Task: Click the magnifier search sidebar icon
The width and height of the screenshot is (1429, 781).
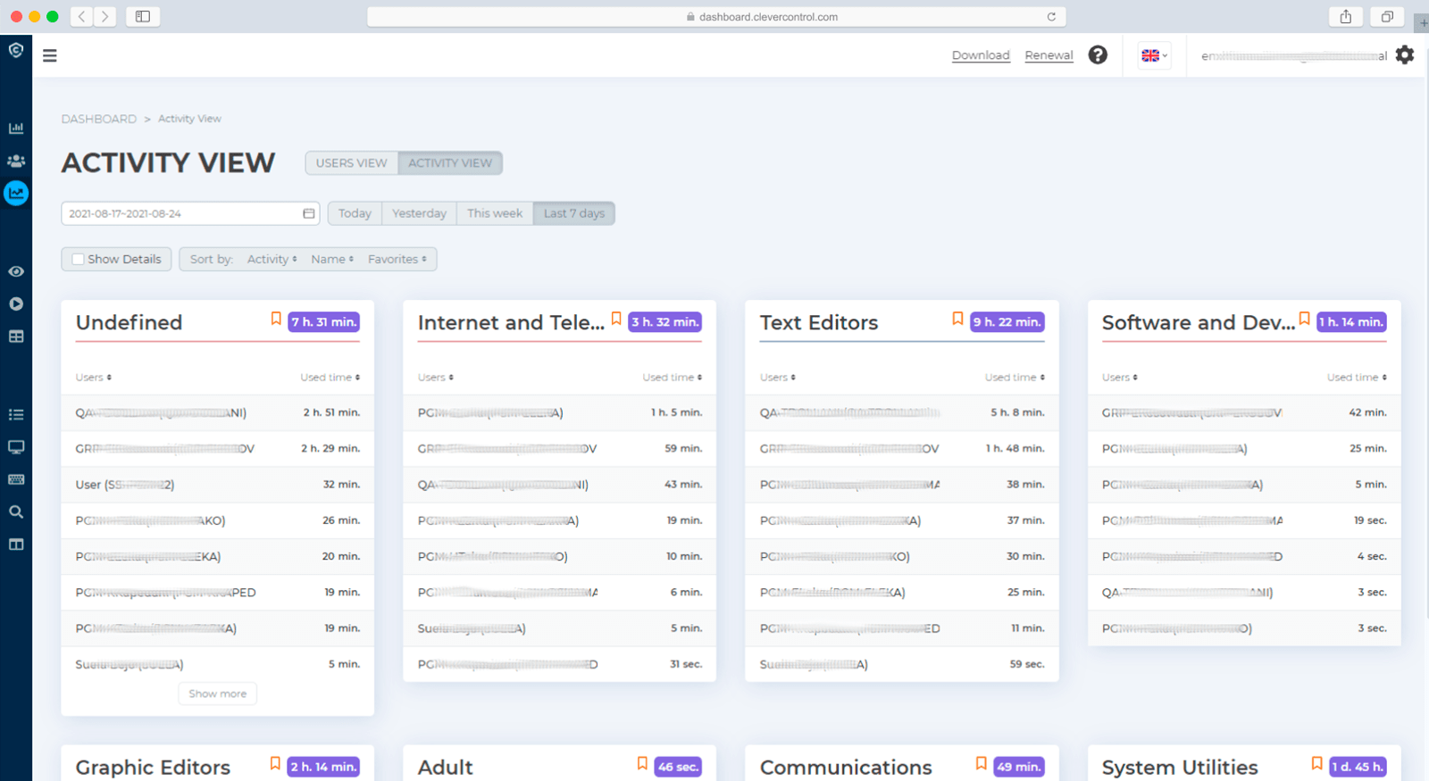Action: [x=16, y=512]
